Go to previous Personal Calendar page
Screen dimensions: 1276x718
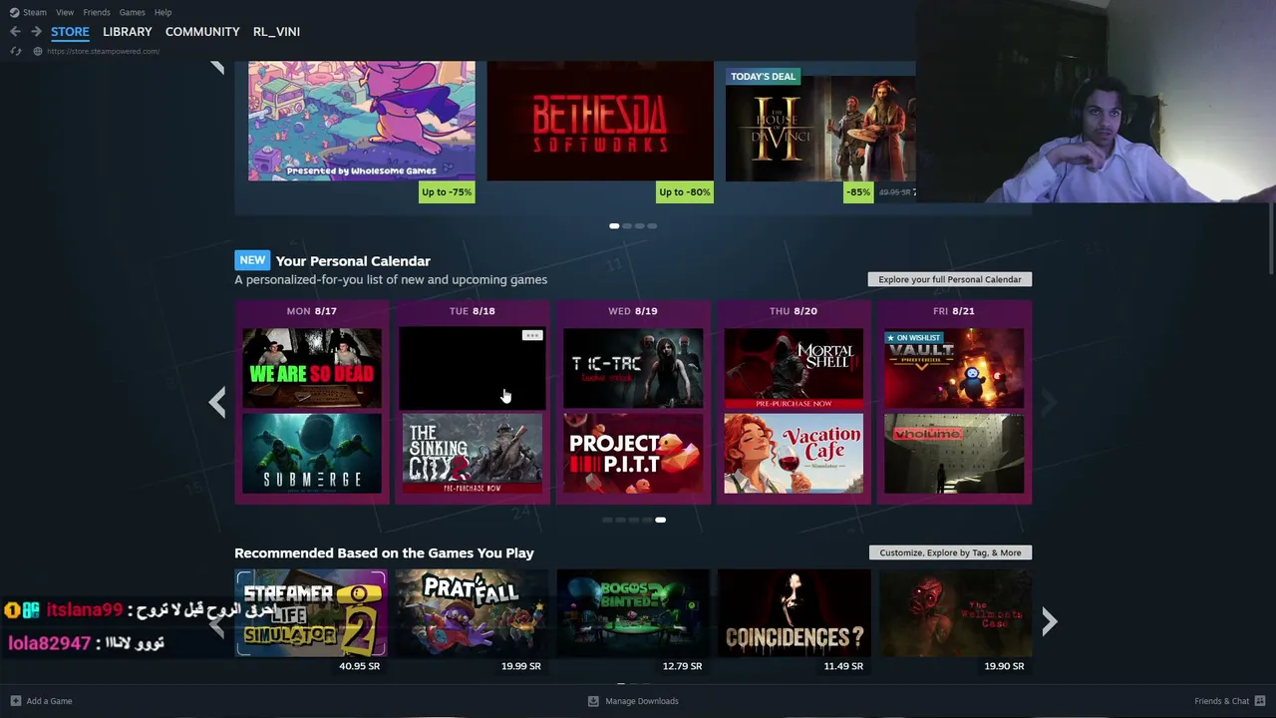pos(217,402)
